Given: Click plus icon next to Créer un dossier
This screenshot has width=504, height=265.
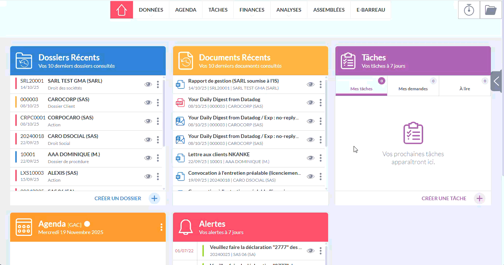Looking at the screenshot, I should coord(154,198).
